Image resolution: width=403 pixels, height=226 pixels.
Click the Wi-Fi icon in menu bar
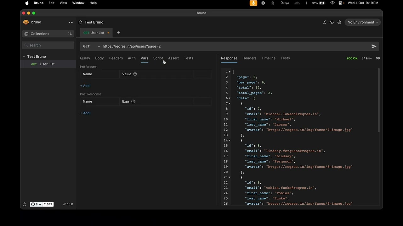tap(332, 3)
